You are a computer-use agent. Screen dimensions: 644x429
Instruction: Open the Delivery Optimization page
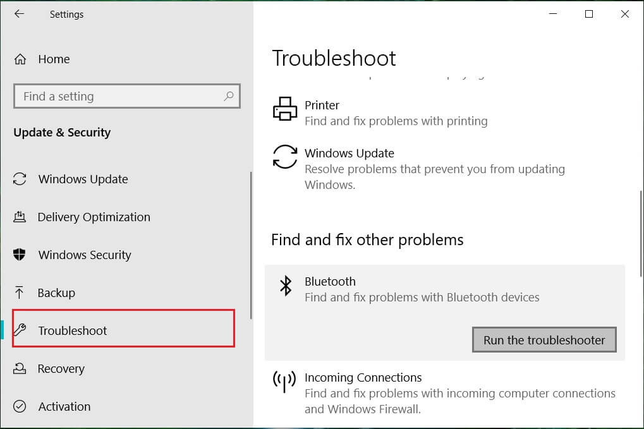pyautogui.click(x=94, y=217)
